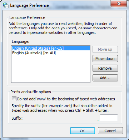This screenshot has height=140, width=129.
Task: Click the empty area of the language list
Action: pyautogui.click(x=51, y=69)
